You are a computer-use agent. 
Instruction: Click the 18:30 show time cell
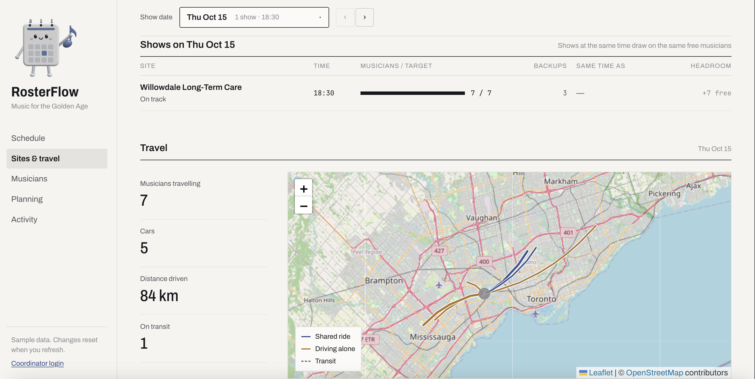pos(324,93)
